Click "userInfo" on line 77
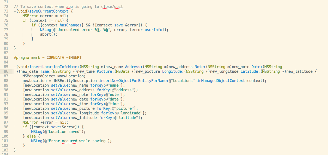This screenshot has width=328, height=155. (x=153, y=30)
